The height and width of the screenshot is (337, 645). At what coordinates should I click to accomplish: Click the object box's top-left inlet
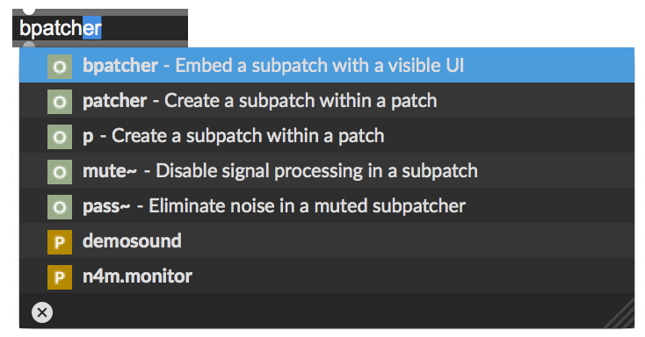click(28, 11)
